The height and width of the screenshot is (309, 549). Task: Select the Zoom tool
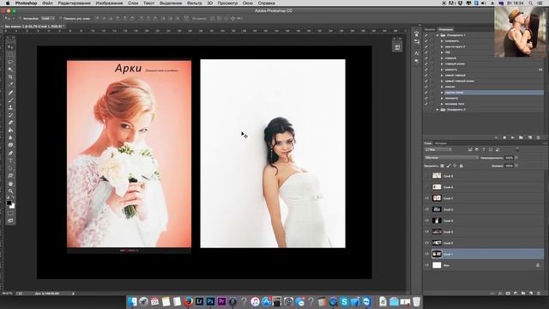(10, 191)
